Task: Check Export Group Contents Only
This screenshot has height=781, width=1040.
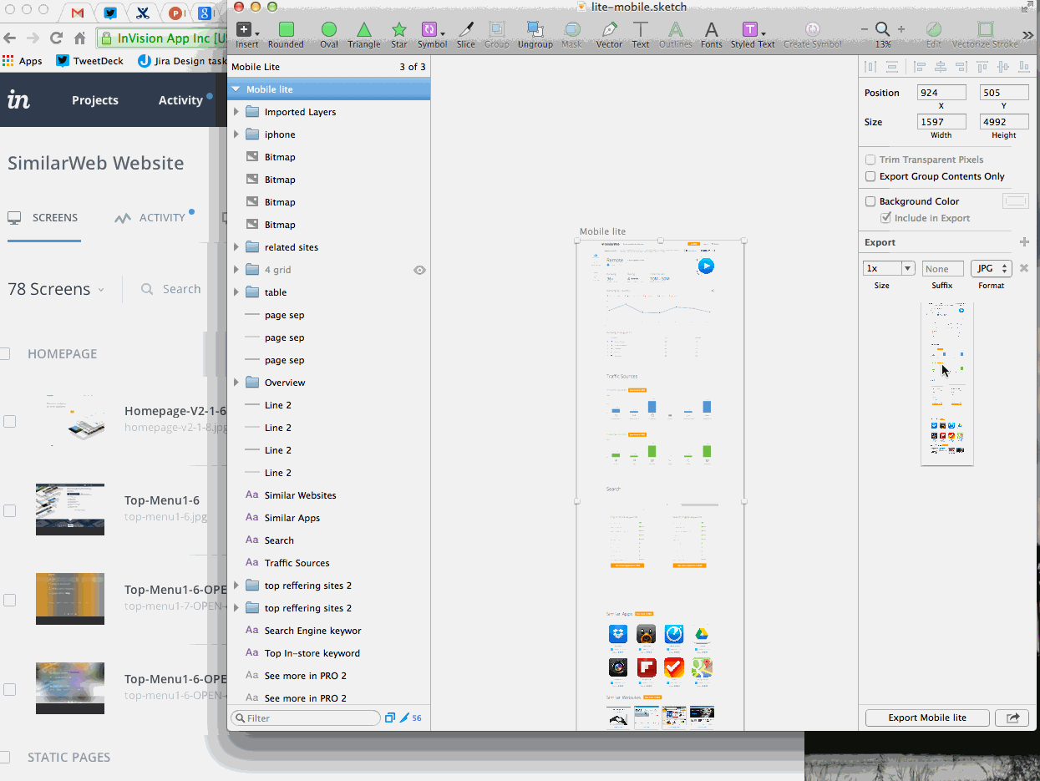Action: (870, 176)
